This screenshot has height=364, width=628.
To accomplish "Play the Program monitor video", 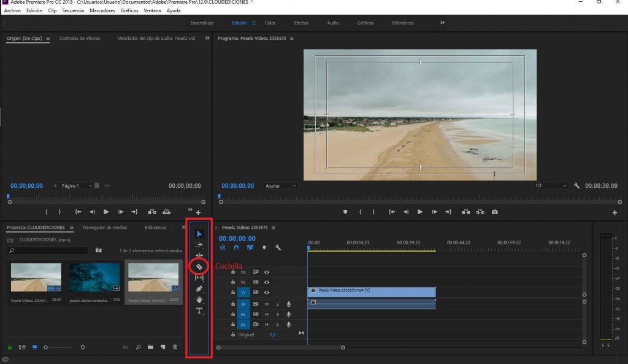I will coord(420,212).
